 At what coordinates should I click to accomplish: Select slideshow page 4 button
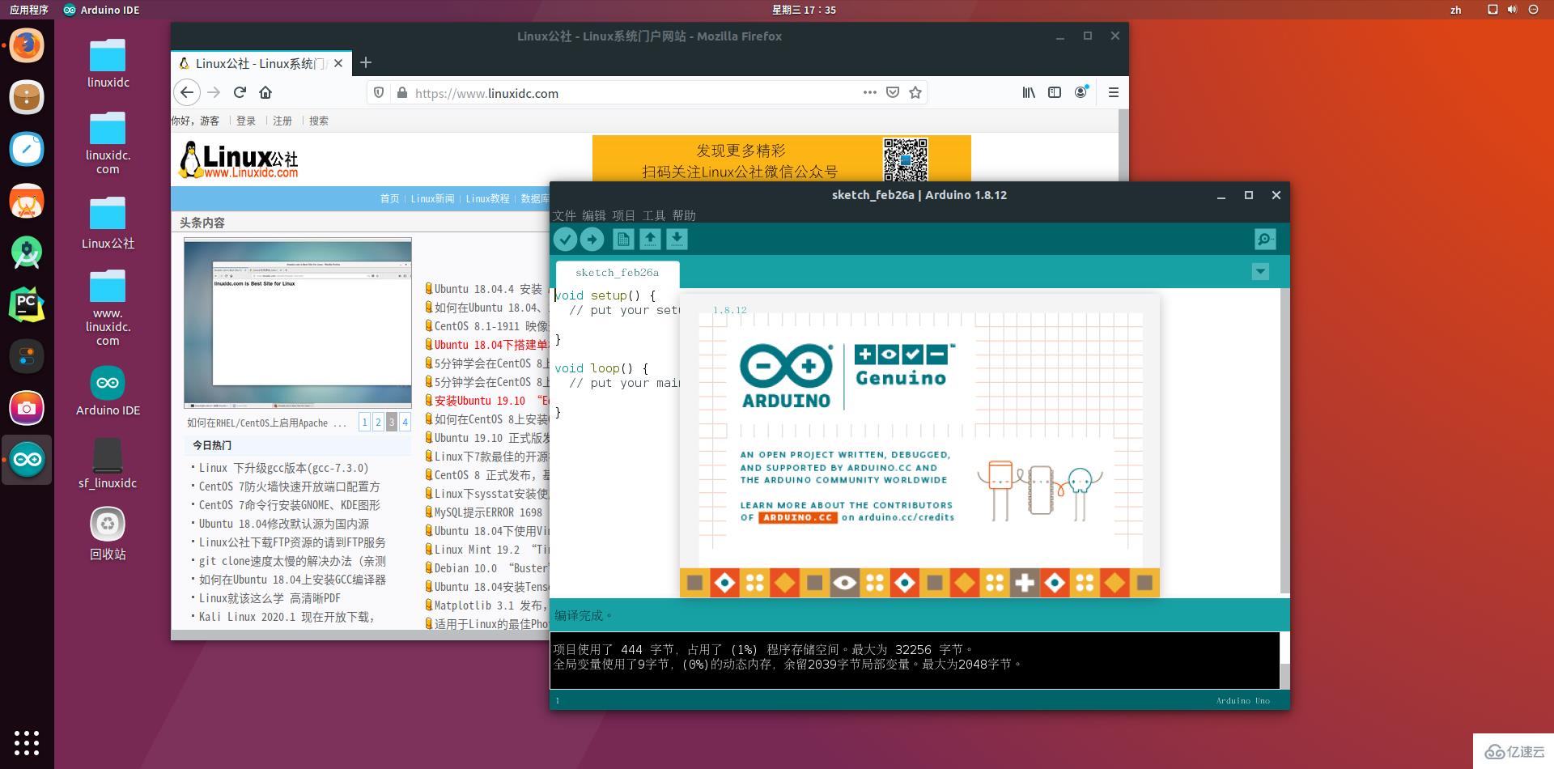(x=405, y=422)
